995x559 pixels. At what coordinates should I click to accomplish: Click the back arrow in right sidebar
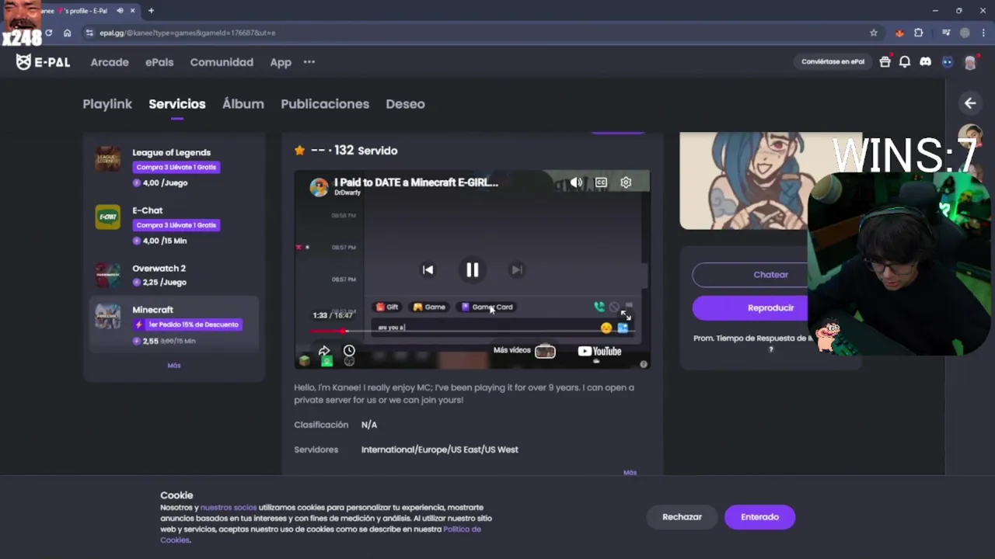tap(970, 102)
